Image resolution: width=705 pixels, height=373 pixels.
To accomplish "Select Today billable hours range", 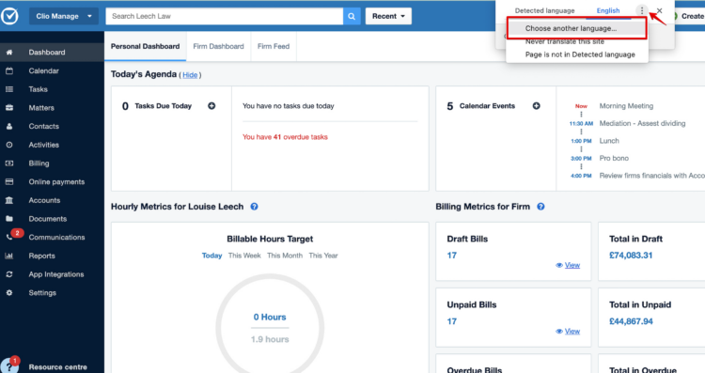I will point(211,256).
